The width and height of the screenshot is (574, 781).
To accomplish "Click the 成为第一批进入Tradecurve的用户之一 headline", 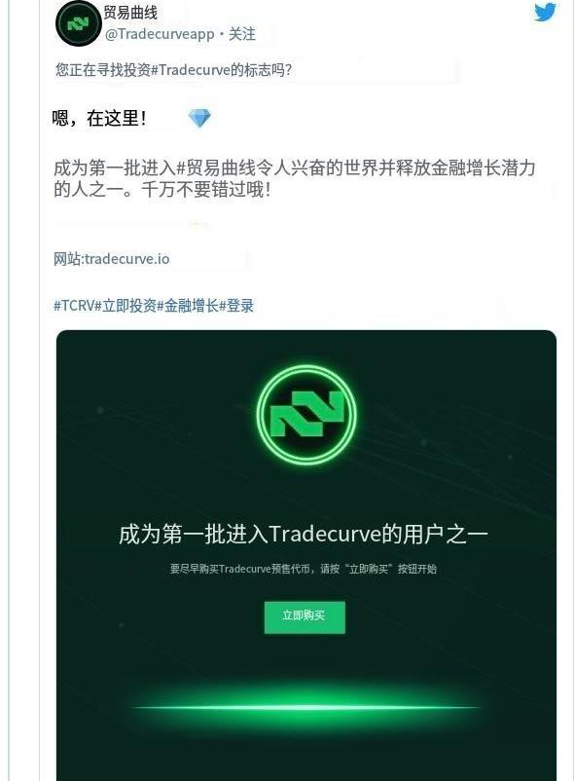I will [x=304, y=535].
